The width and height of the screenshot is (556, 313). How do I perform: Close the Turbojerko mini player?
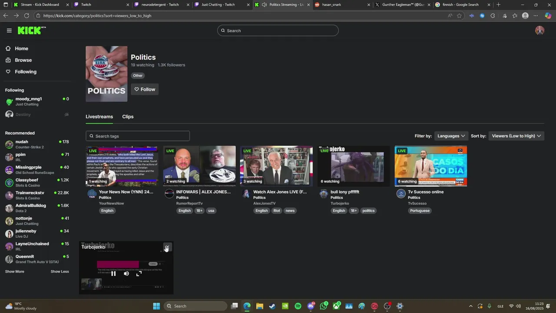[167, 247]
